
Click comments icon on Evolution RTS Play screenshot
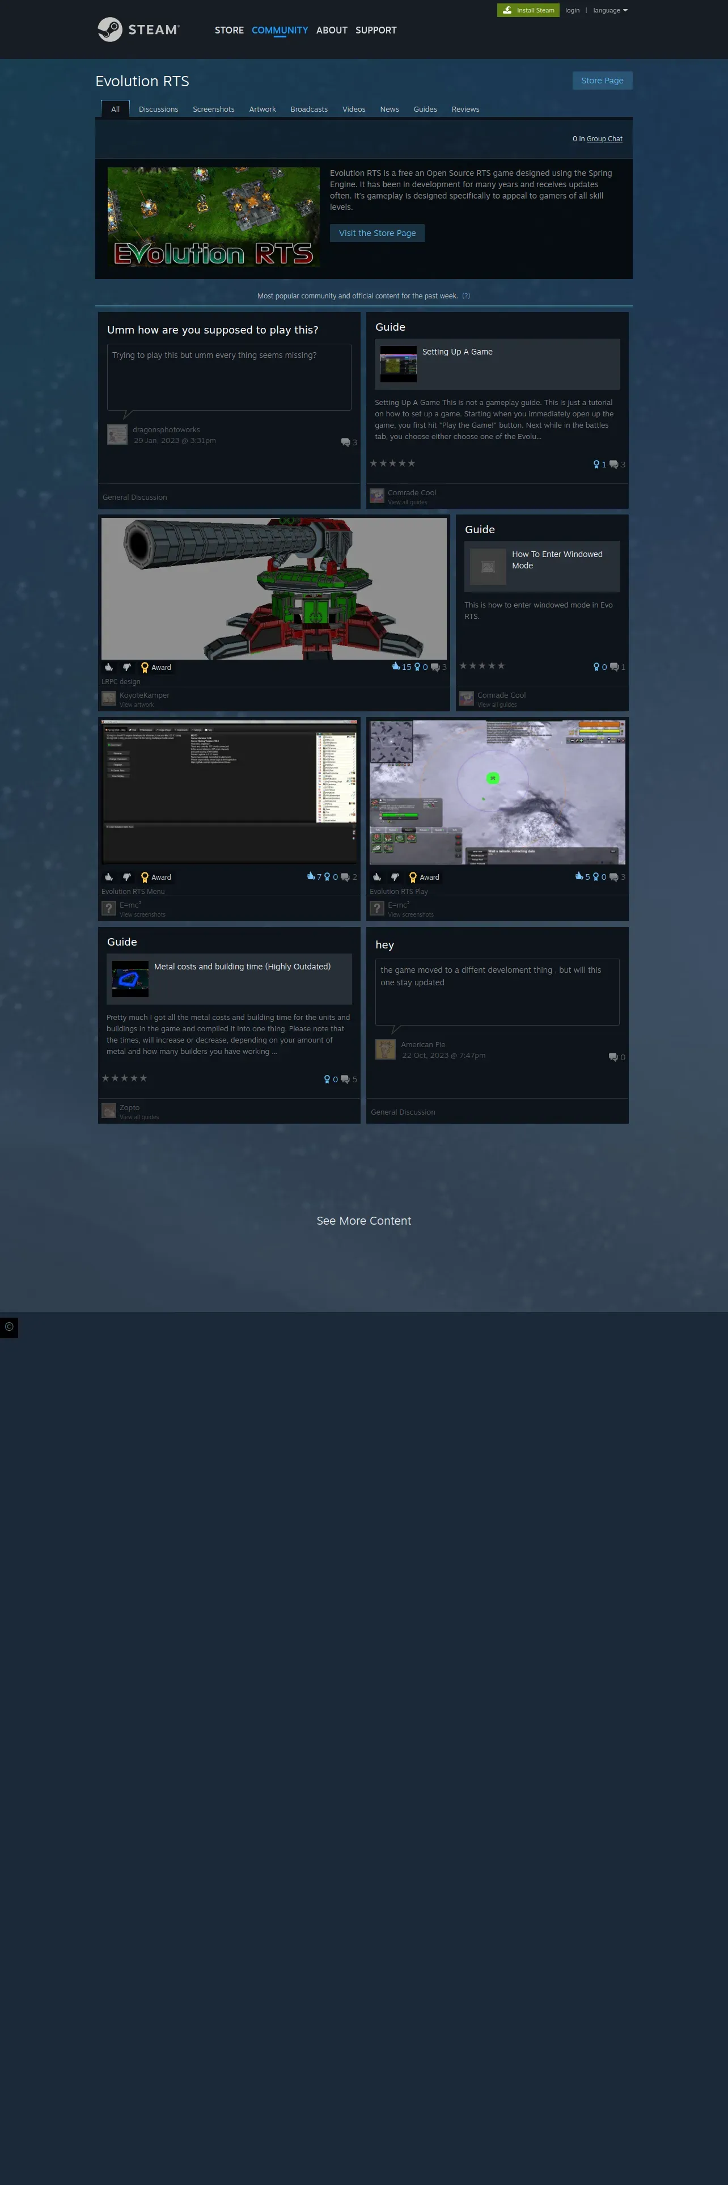point(613,877)
